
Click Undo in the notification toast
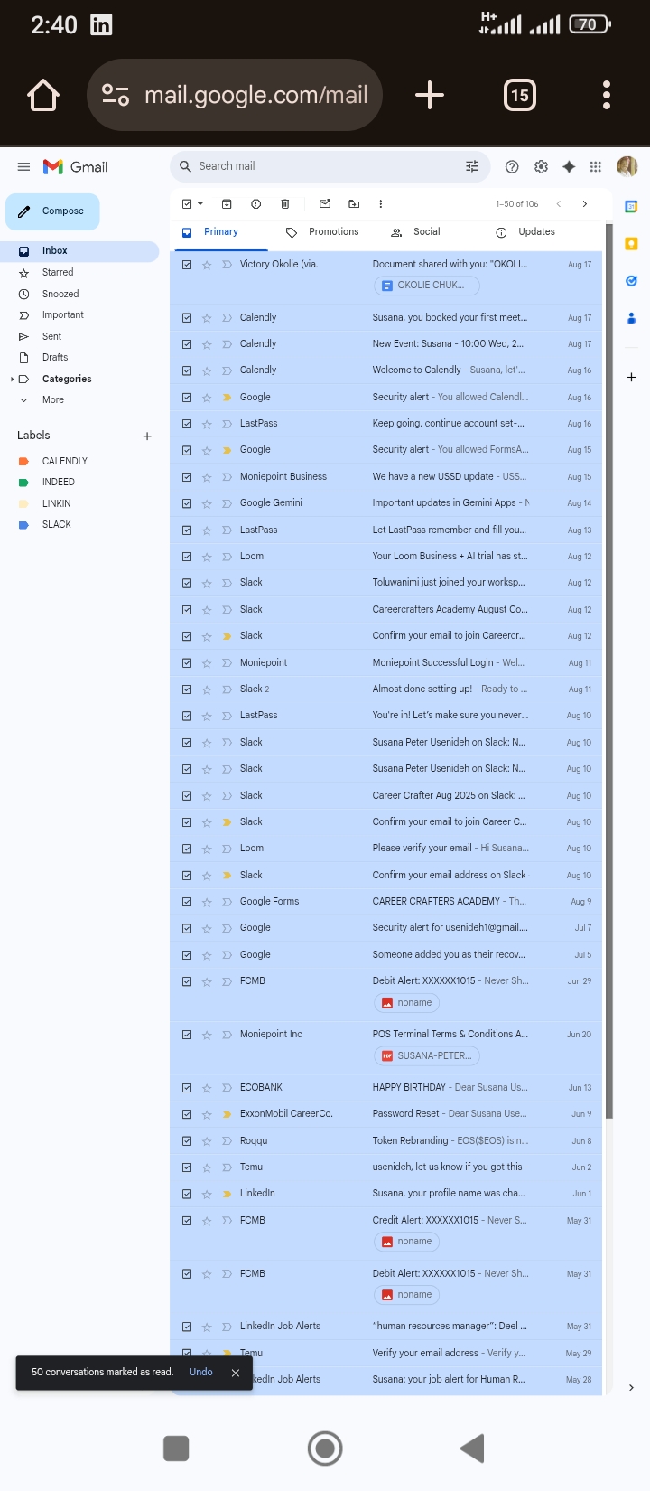point(201,1372)
